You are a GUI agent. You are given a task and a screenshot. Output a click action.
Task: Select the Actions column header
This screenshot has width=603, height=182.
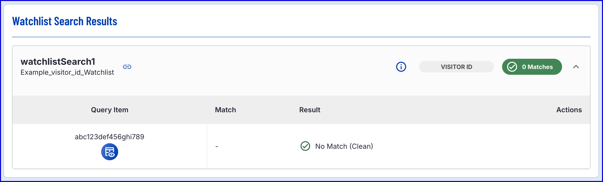pos(569,110)
